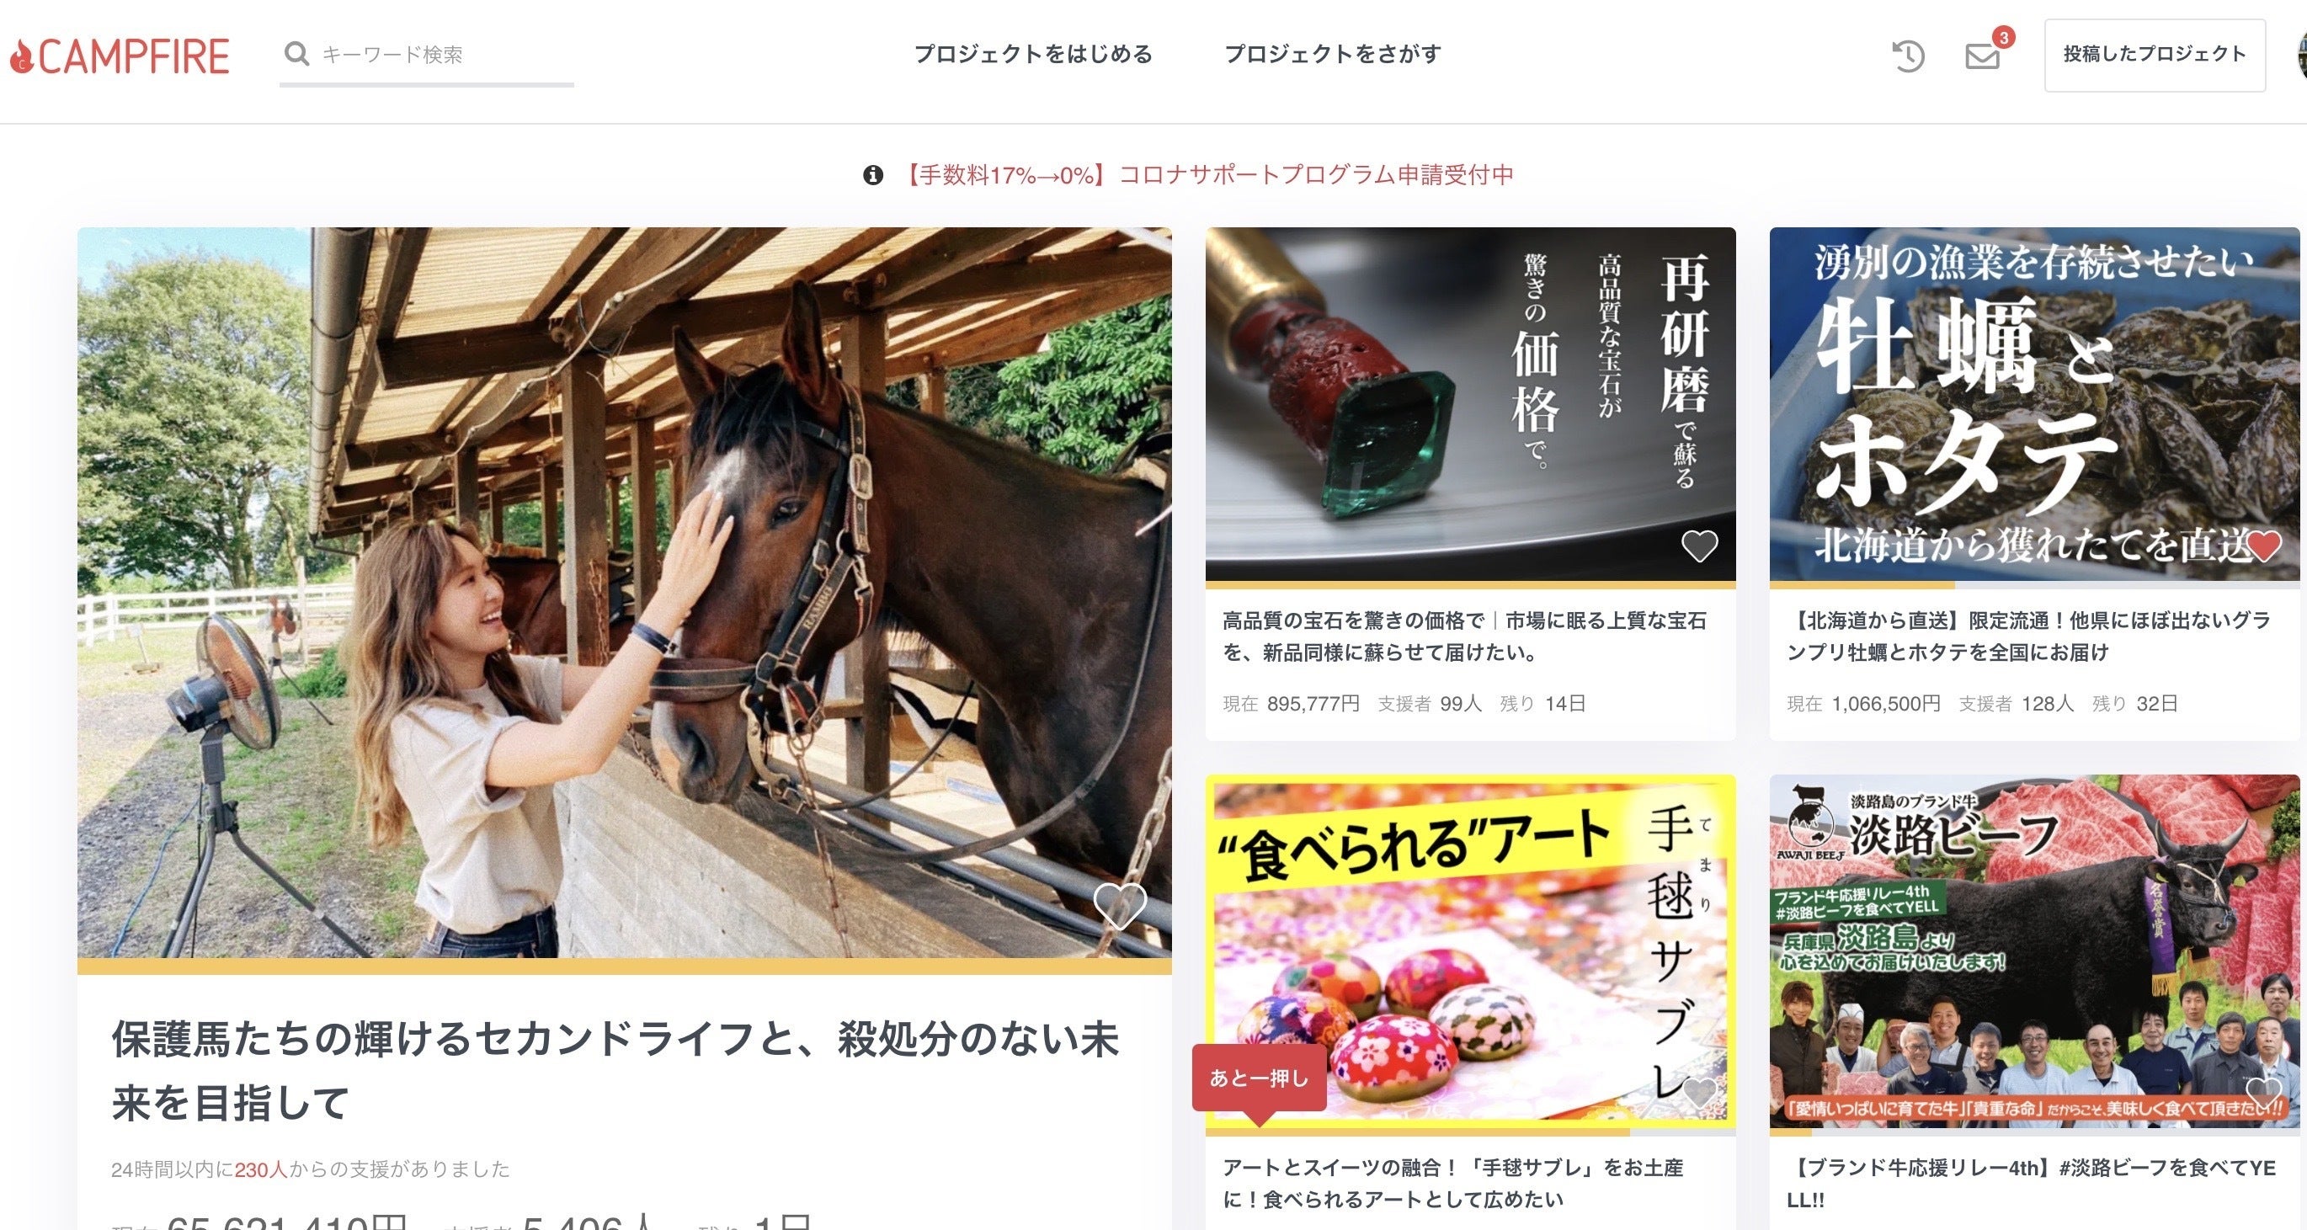Toggle favorite heart on horse project image
The image size is (2307, 1230).
pos(1120,905)
